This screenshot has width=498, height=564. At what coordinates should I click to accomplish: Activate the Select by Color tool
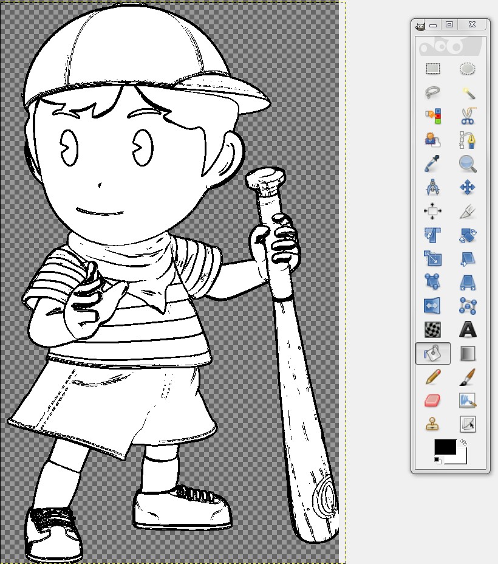432,116
